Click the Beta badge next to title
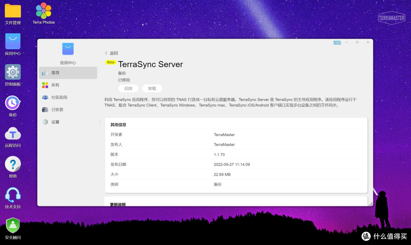 [111, 62]
